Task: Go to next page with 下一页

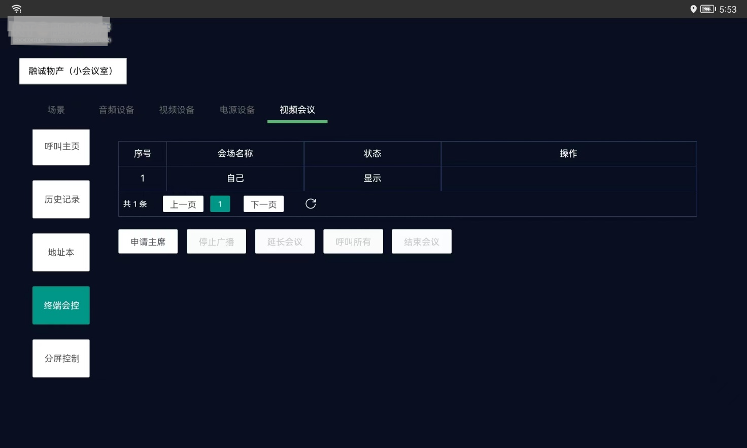Action: click(x=263, y=204)
